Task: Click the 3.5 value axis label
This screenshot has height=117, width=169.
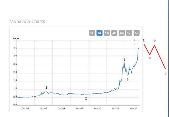Action: [15, 48]
